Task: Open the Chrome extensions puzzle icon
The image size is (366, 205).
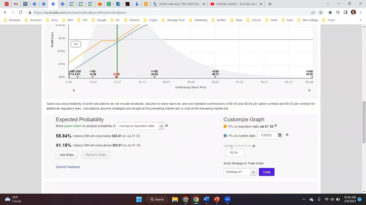Action: click(x=330, y=13)
